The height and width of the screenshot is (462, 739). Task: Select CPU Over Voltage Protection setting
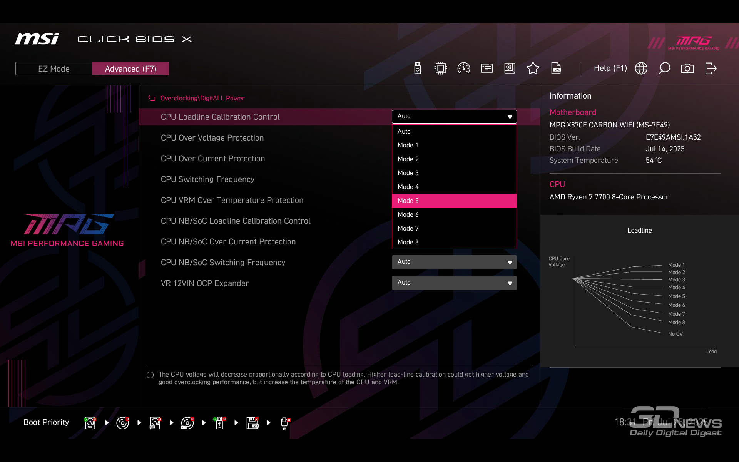[212, 138]
